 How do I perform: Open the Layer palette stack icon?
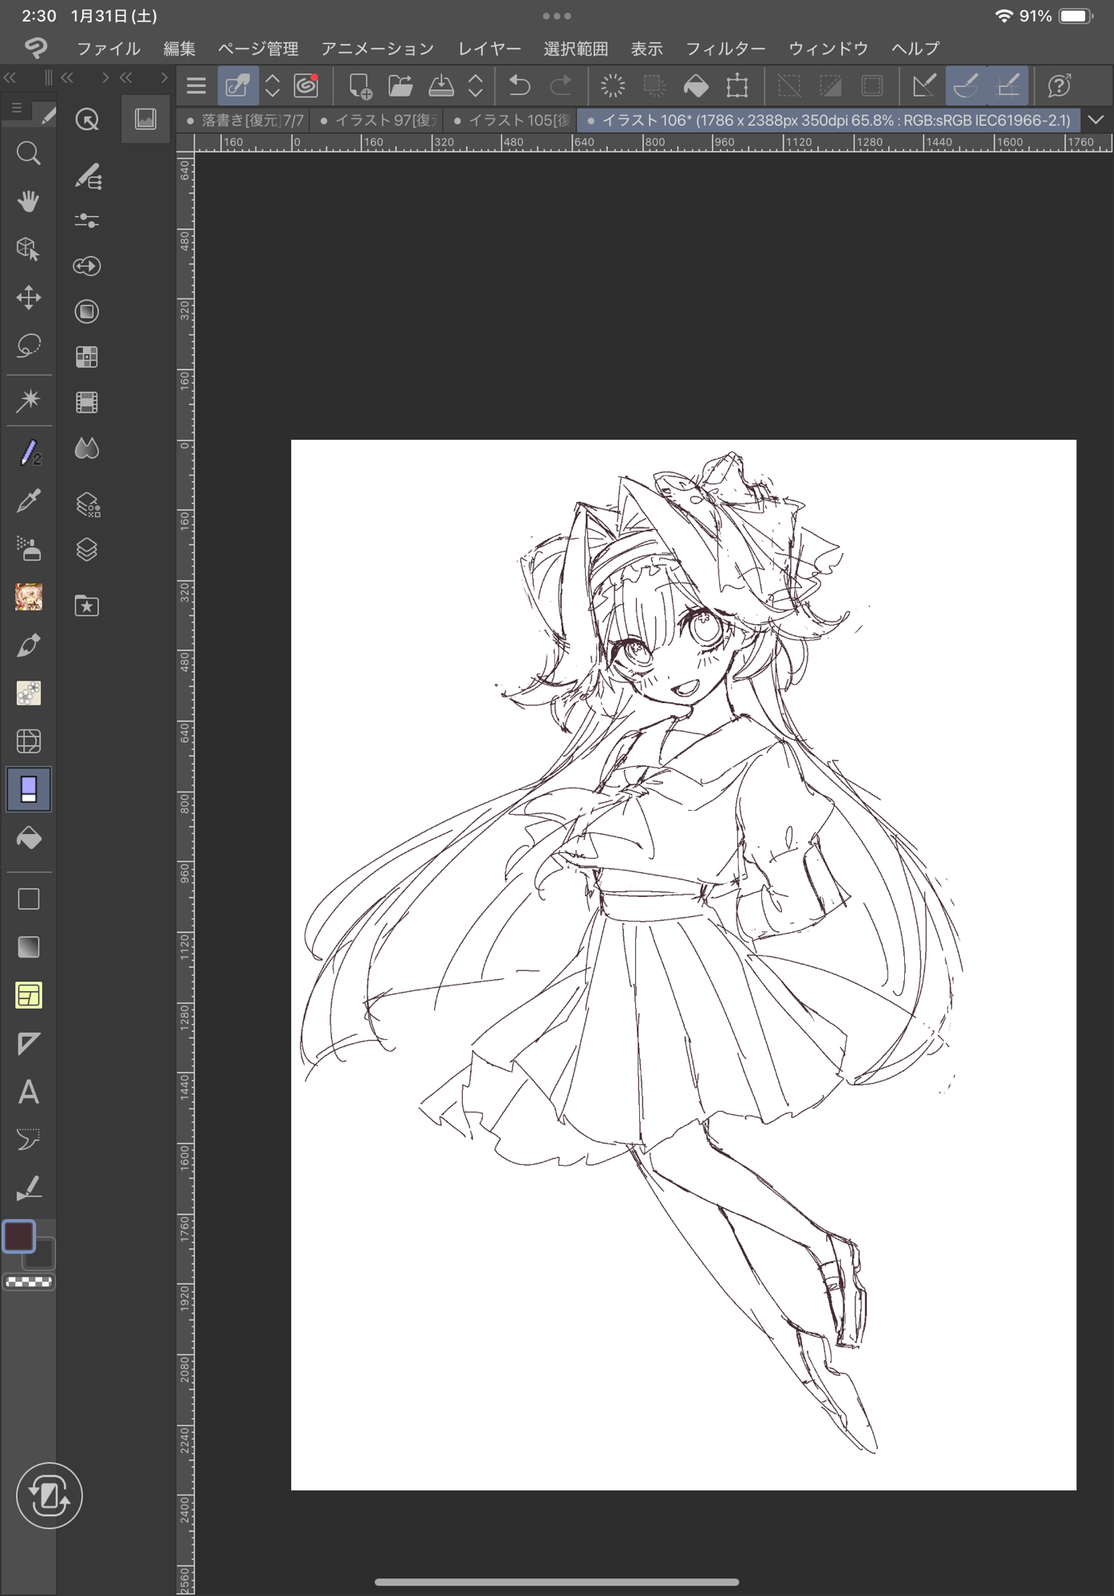pyautogui.click(x=87, y=550)
